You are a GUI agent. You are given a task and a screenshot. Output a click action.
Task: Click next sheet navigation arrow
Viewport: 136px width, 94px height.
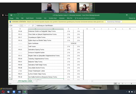(13, 81)
